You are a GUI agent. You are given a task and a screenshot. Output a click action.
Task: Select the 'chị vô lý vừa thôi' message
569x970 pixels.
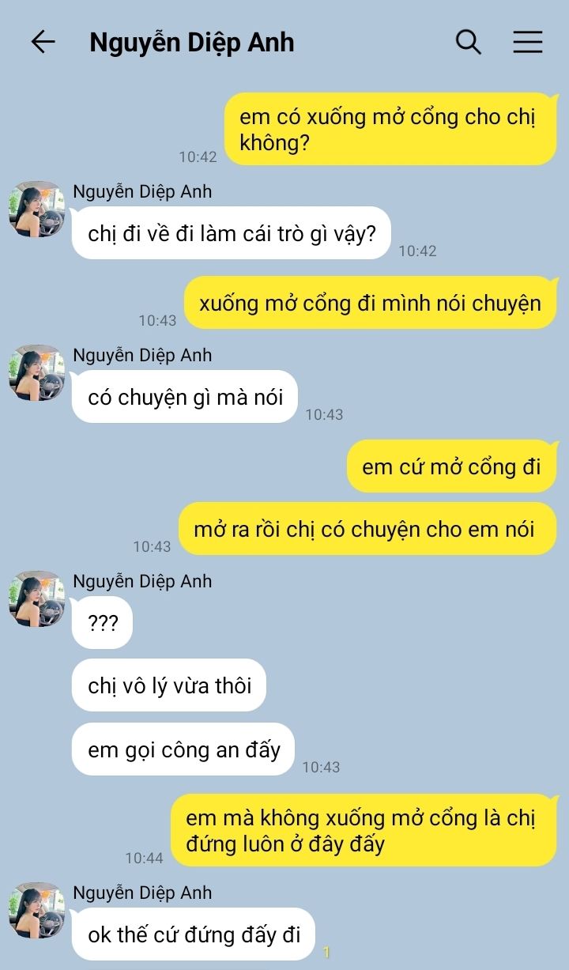[169, 685]
